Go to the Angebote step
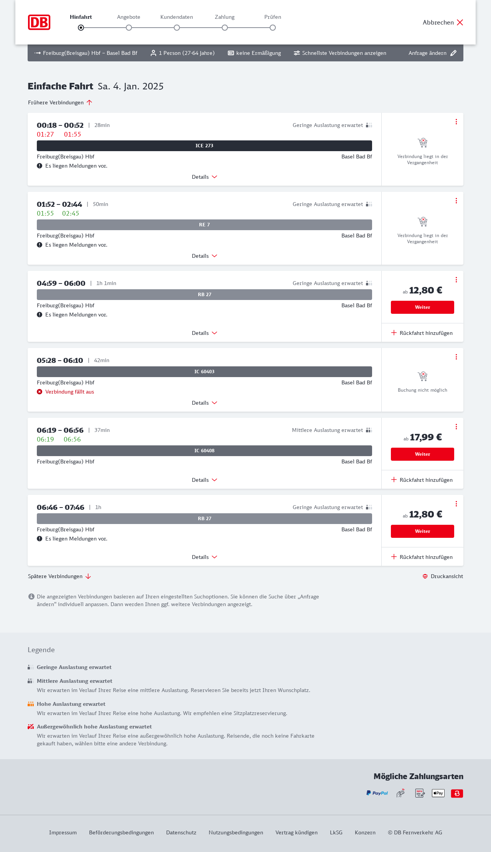This screenshot has width=491, height=852. [129, 27]
